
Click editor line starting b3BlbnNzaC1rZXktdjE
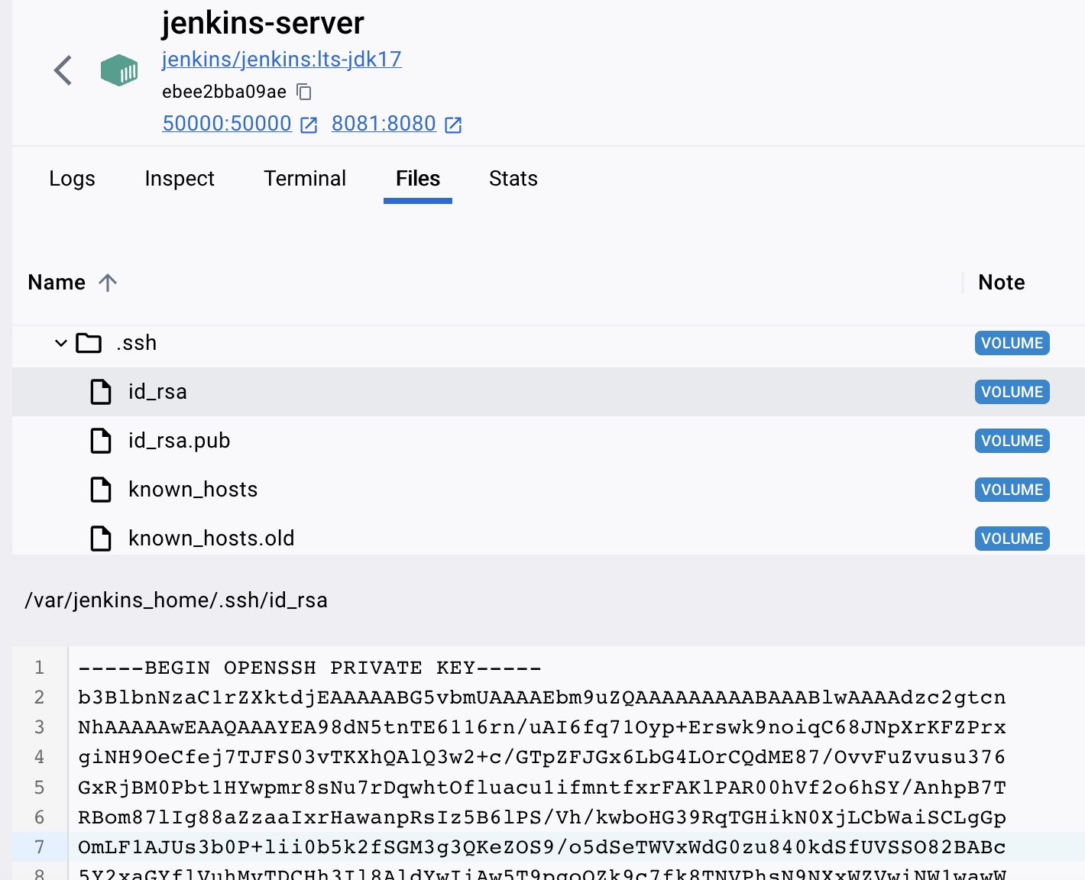542,697
